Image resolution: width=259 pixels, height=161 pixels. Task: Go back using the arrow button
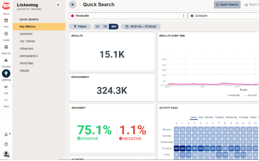pos(73,5)
